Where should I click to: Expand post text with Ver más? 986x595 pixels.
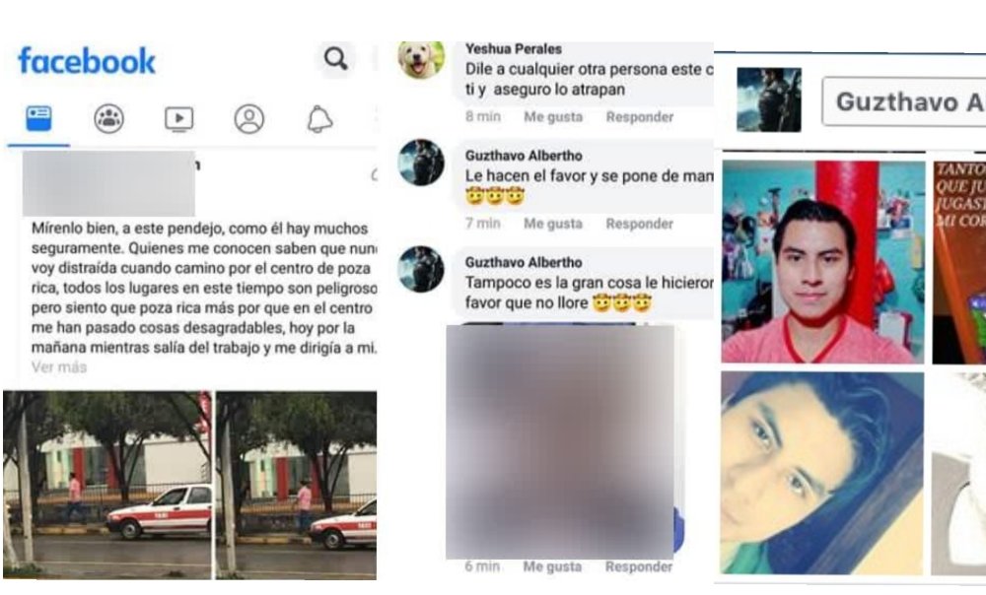click(59, 366)
